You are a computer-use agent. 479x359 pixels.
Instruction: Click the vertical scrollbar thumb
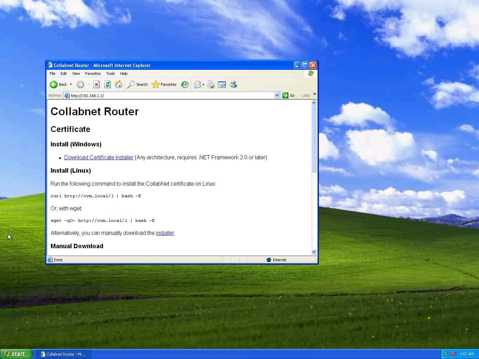click(314, 139)
